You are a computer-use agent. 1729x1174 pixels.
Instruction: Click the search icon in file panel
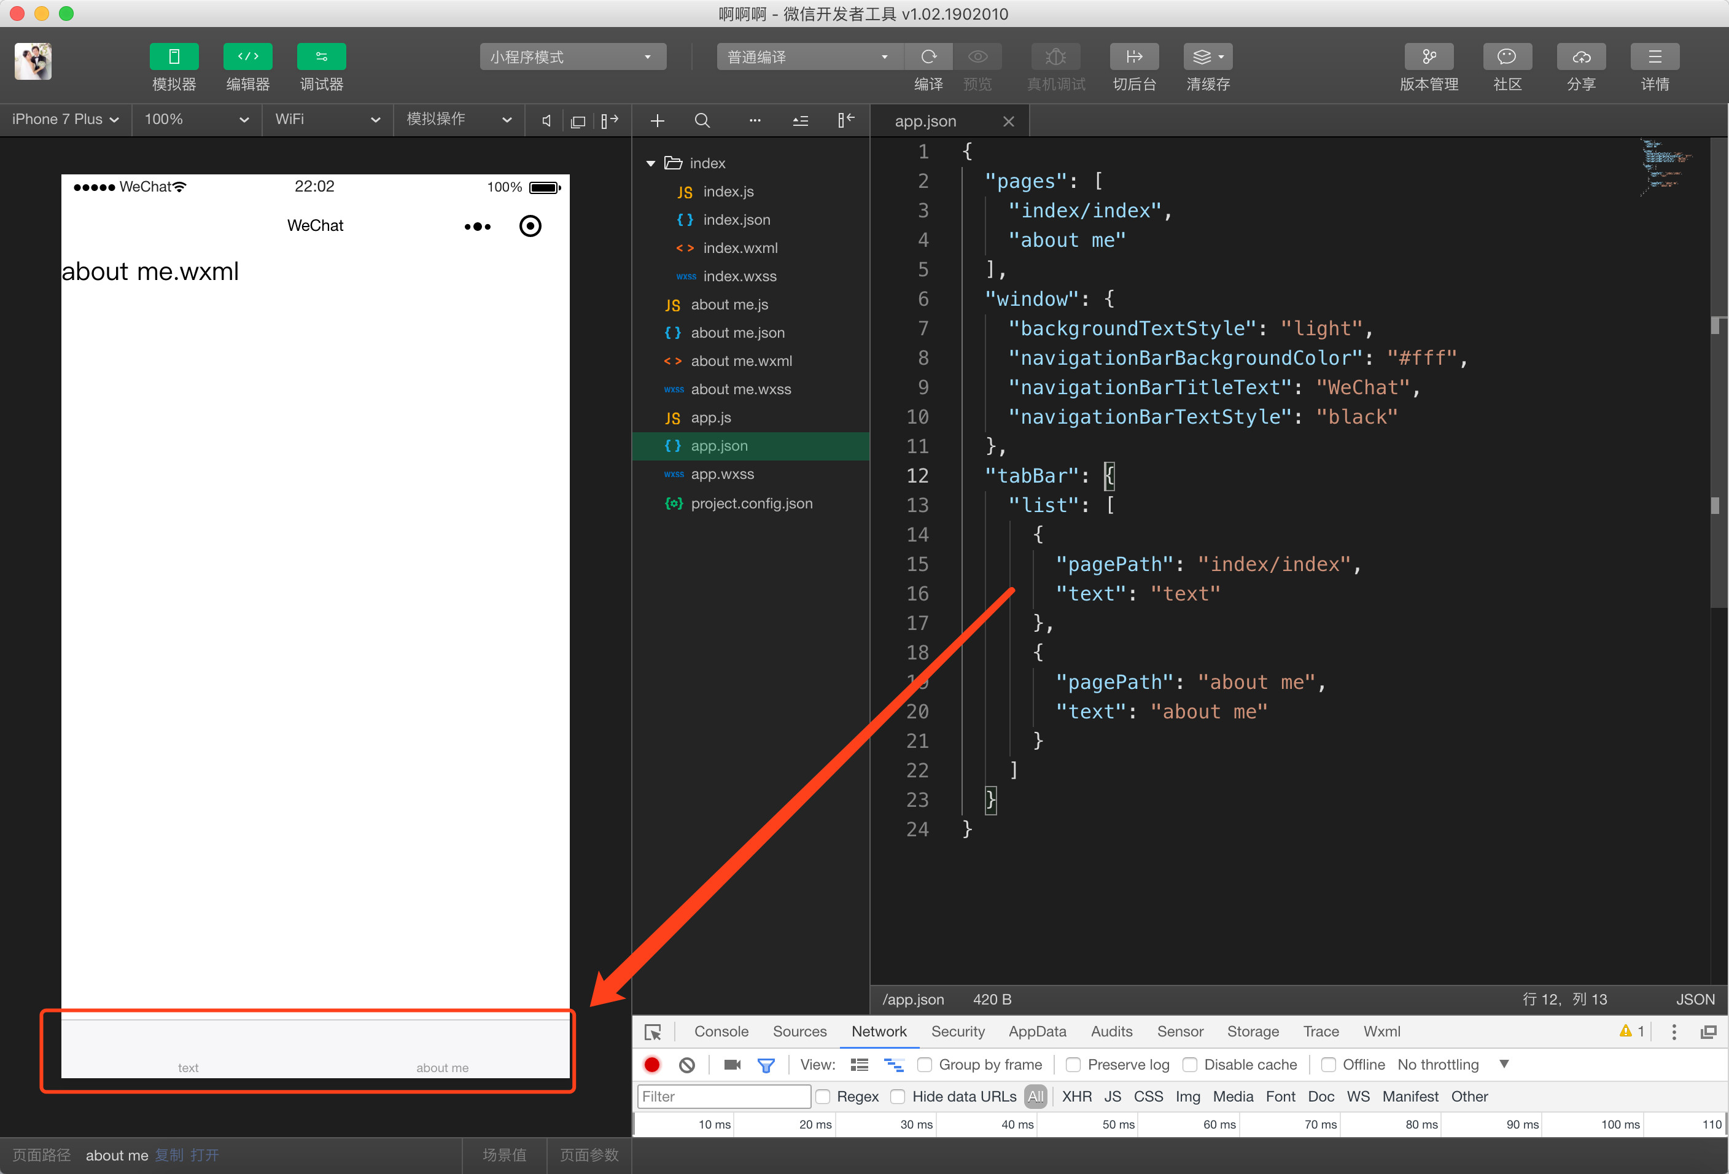pyautogui.click(x=702, y=120)
